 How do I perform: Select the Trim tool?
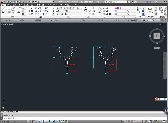point(46,8)
